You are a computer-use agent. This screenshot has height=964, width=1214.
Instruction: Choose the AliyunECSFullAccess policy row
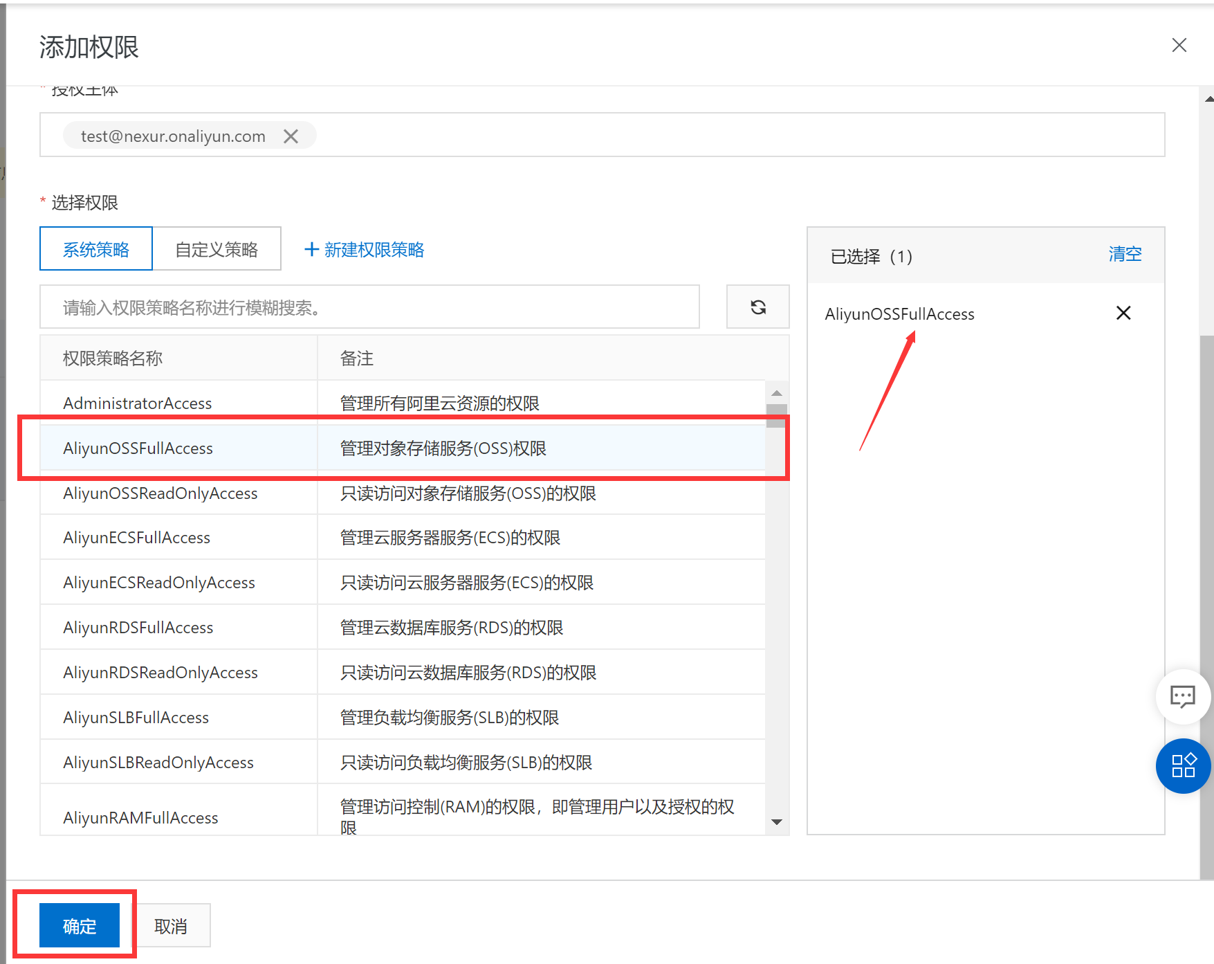coord(136,538)
